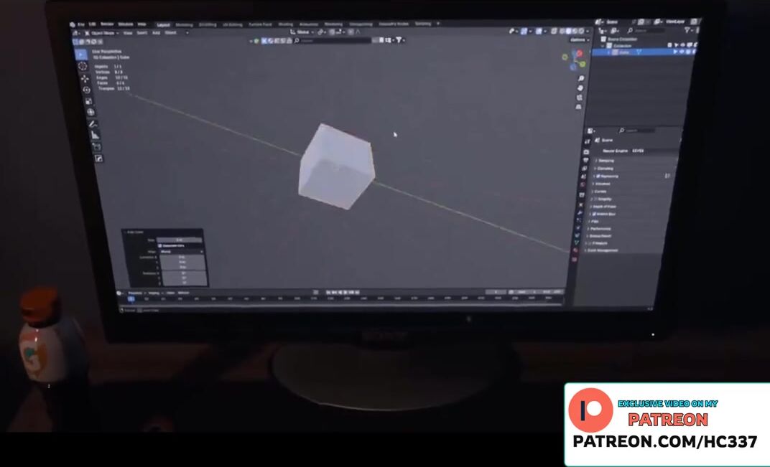Image resolution: width=770 pixels, height=467 pixels.
Task: Toggle the Raytracing checkbox
Action: click(x=598, y=176)
